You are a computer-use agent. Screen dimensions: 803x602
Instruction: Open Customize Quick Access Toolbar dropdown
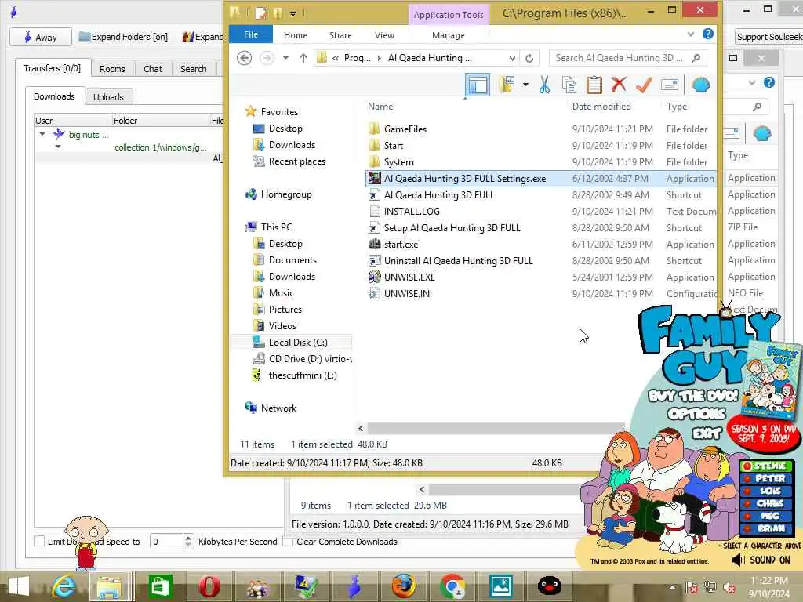coord(293,13)
